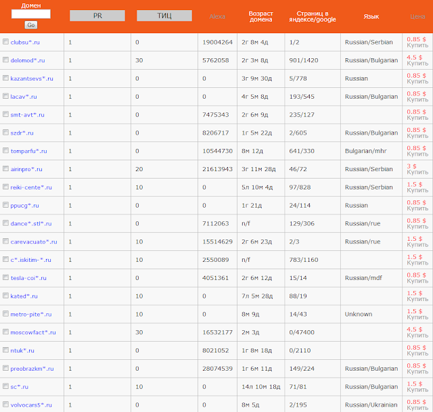Click the language cell Bulgarian/mhr
This screenshot has width=433, height=412.
tap(365, 151)
